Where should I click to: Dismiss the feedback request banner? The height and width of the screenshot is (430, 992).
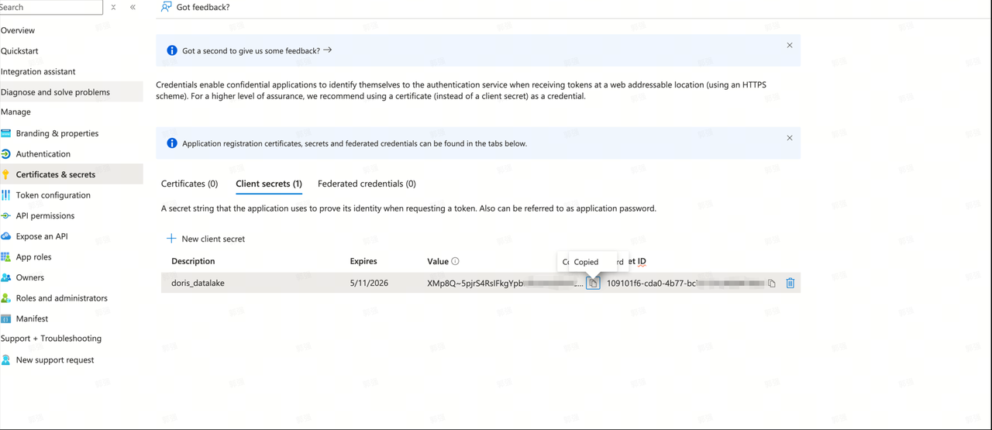tap(790, 45)
